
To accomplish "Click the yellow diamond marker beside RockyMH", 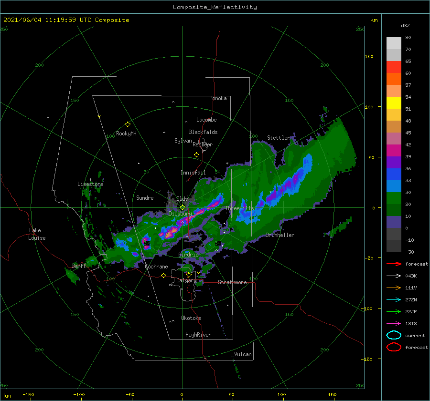I will tap(128, 124).
